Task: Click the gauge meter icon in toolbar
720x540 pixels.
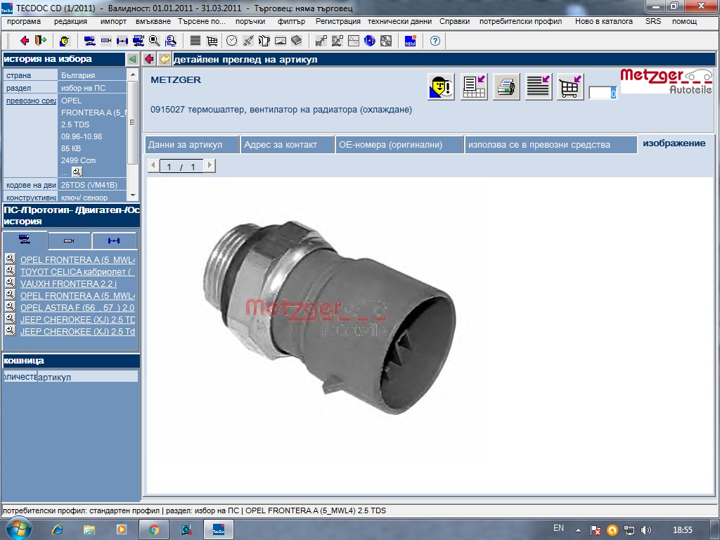Action: pyautogui.click(x=280, y=41)
